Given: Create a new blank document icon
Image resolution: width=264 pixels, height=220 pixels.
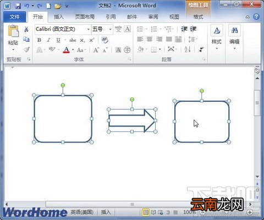Looking at the screenshot, I should point(48,6).
